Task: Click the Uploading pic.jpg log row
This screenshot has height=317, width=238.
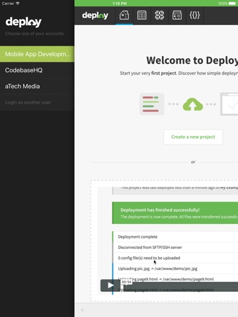Action: 175,269
